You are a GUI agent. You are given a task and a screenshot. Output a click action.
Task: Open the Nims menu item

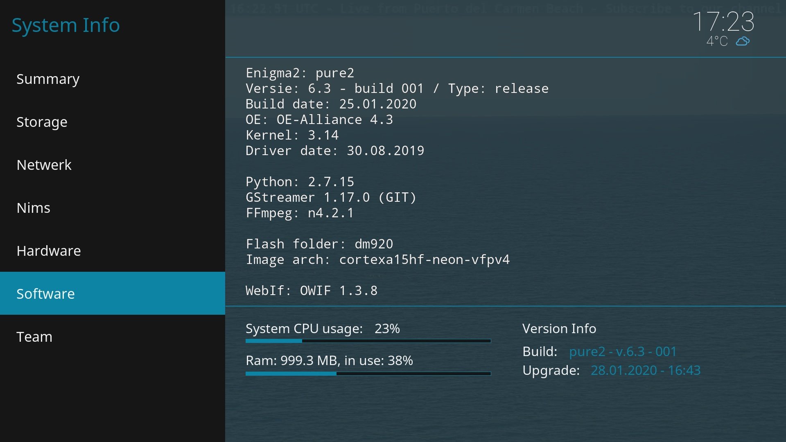coord(33,208)
